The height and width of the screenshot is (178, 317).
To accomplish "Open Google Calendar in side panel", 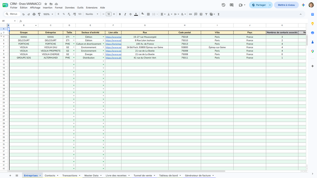I will pos(313,14).
